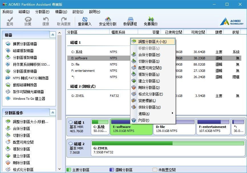
Task: Choose 格式化分割區(F) in context menu
Action: tap(153, 94)
